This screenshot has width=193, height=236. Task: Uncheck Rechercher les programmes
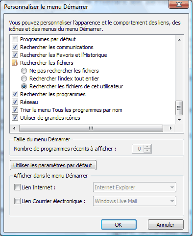[15, 94]
